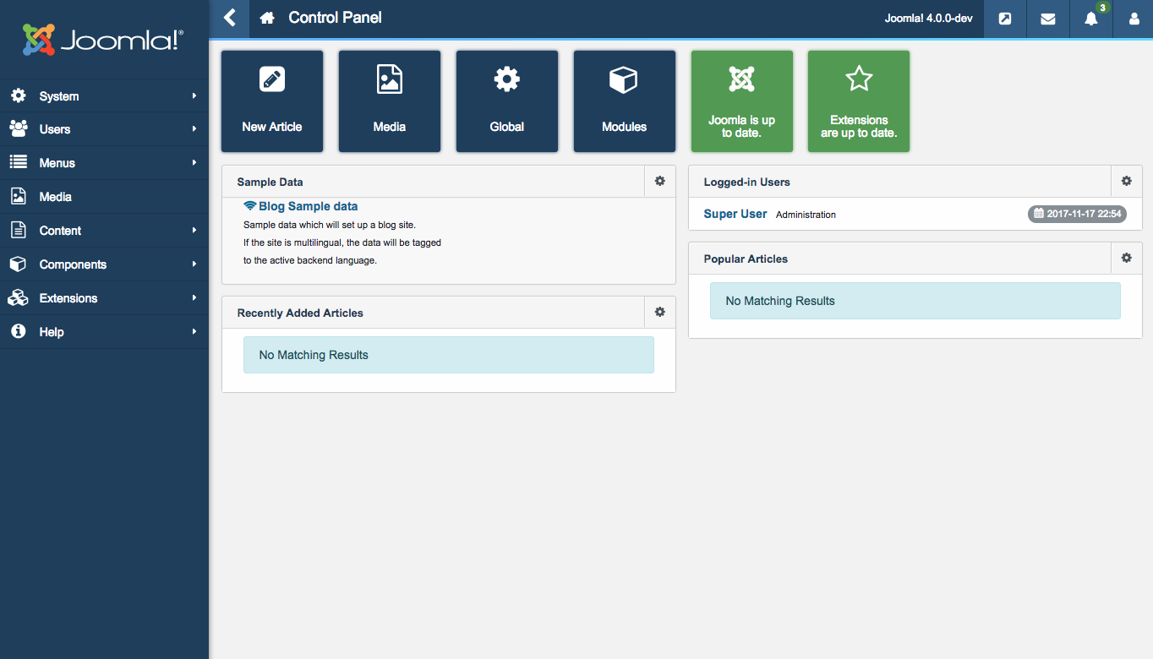The height and width of the screenshot is (659, 1153).
Task: Click the Joomla! 4.0.0-dev version label
Action: click(x=928, y=19)
